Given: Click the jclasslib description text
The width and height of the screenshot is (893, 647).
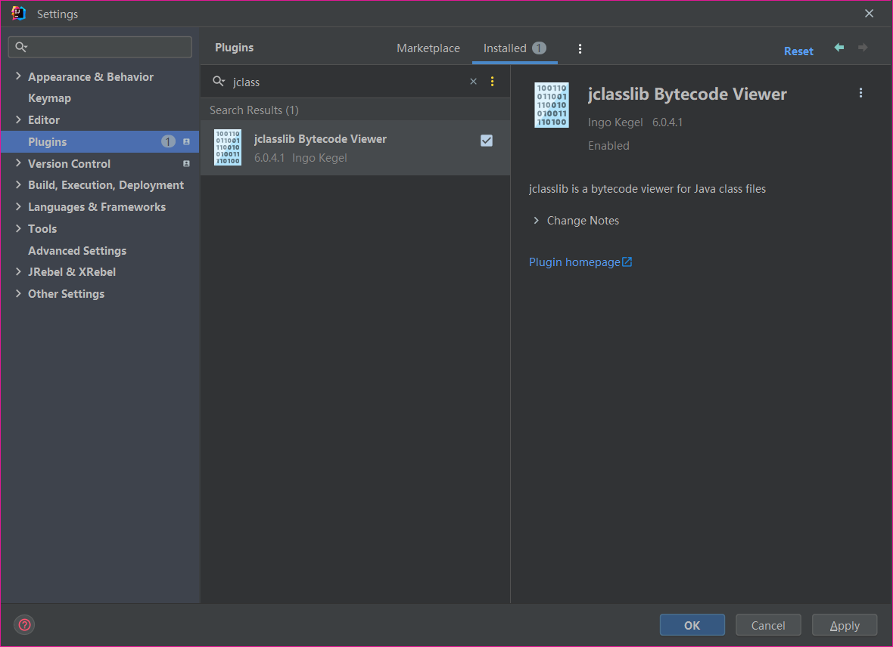Looking at the screenshot, I should [x=648, y=189].
